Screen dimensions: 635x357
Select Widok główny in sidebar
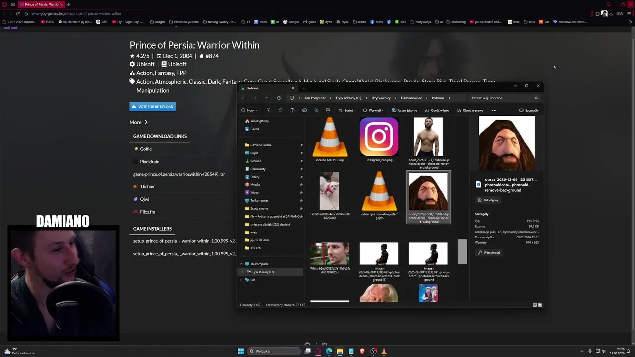[257, 121]
